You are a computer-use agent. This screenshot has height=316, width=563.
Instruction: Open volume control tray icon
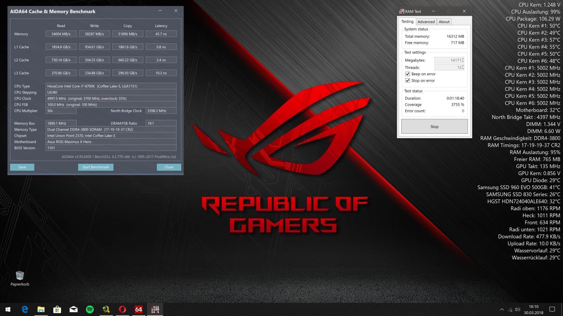coord(517,309)
